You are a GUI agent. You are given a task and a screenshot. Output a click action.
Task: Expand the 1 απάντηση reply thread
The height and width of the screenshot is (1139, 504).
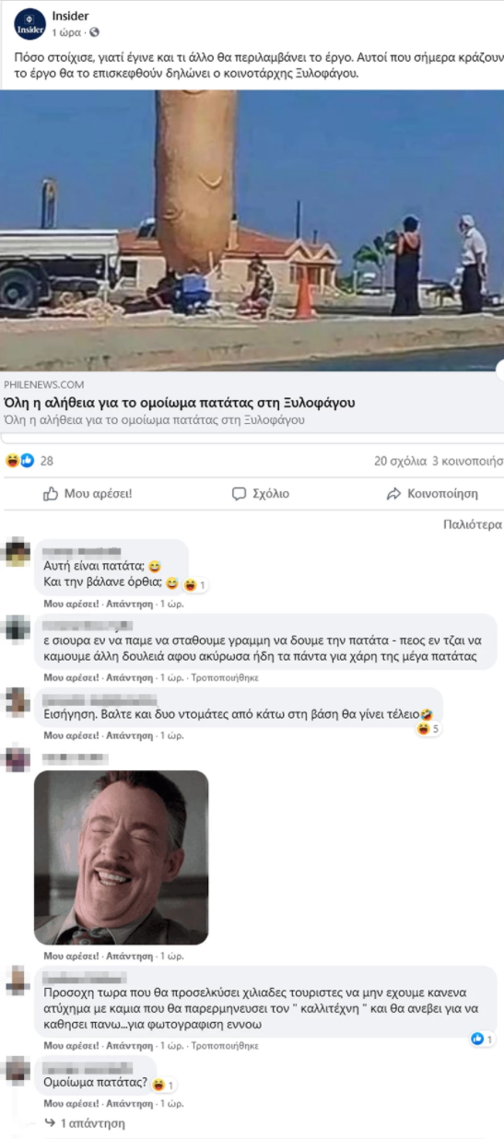91,1123
